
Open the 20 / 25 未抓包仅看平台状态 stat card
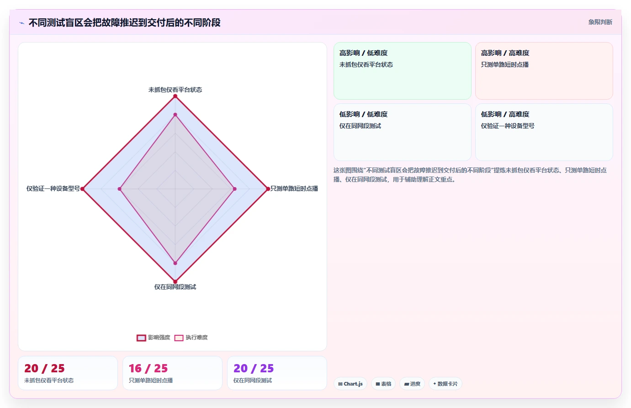click(68, 373)
